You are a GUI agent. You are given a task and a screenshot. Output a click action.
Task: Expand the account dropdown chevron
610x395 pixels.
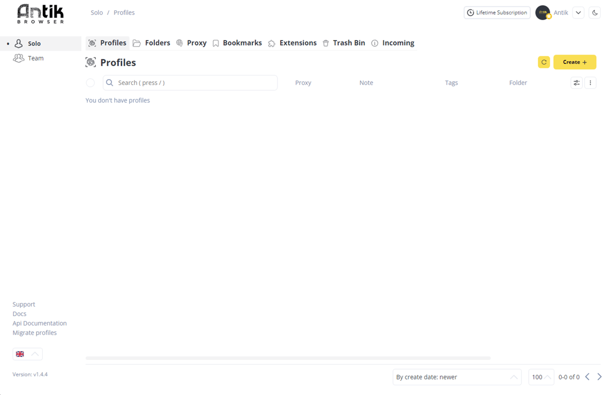tap(579, 13)
